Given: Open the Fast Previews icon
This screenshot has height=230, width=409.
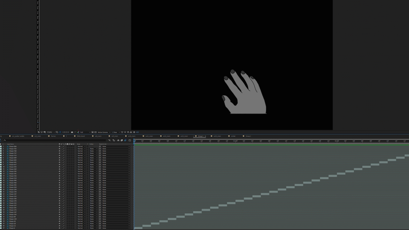Looking at the screenshot, I should click(x=125, y=132).
